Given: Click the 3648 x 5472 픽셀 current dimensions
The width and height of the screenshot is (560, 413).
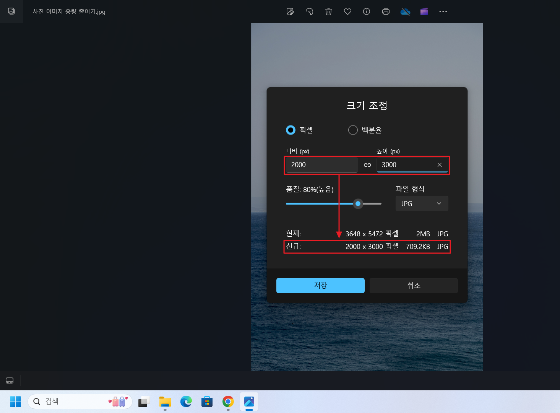Looking at the screenshot, I should click(x=372, y=234).
